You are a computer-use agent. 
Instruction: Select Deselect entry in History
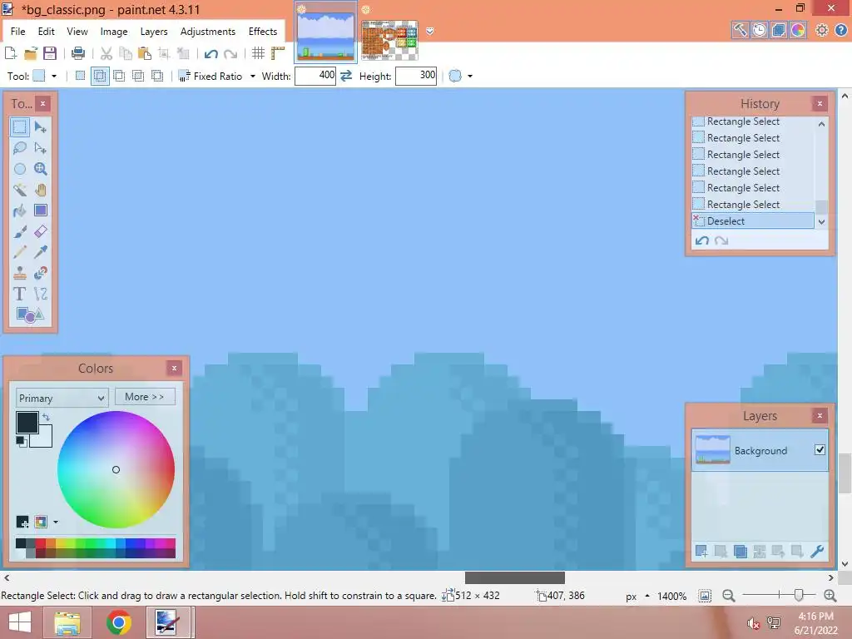click(x=752, y=221)
